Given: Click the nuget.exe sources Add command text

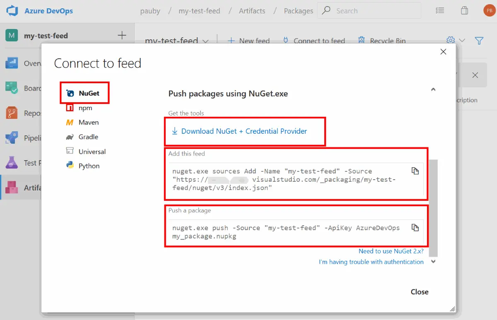Looking at the screenshot, I should (x=284, y=180).
